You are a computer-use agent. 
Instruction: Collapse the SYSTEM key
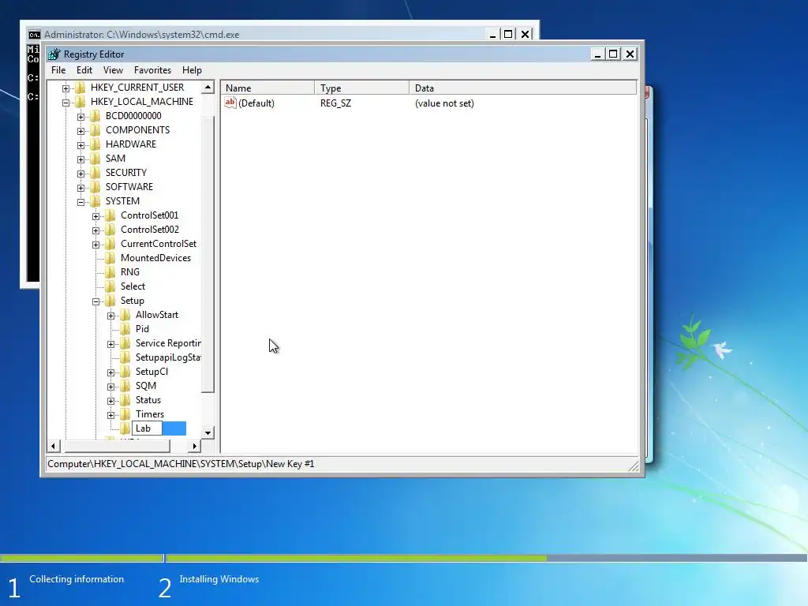(81, 203)
